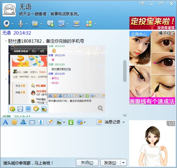
Task: Capture a screenshot with the screen icon
Action: tap(80, 122)
